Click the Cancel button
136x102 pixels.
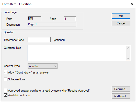(121, 23)
